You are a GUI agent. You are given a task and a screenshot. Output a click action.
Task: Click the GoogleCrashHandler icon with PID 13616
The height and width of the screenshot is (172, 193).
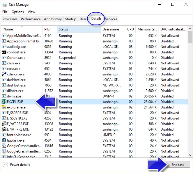(4, 146)
